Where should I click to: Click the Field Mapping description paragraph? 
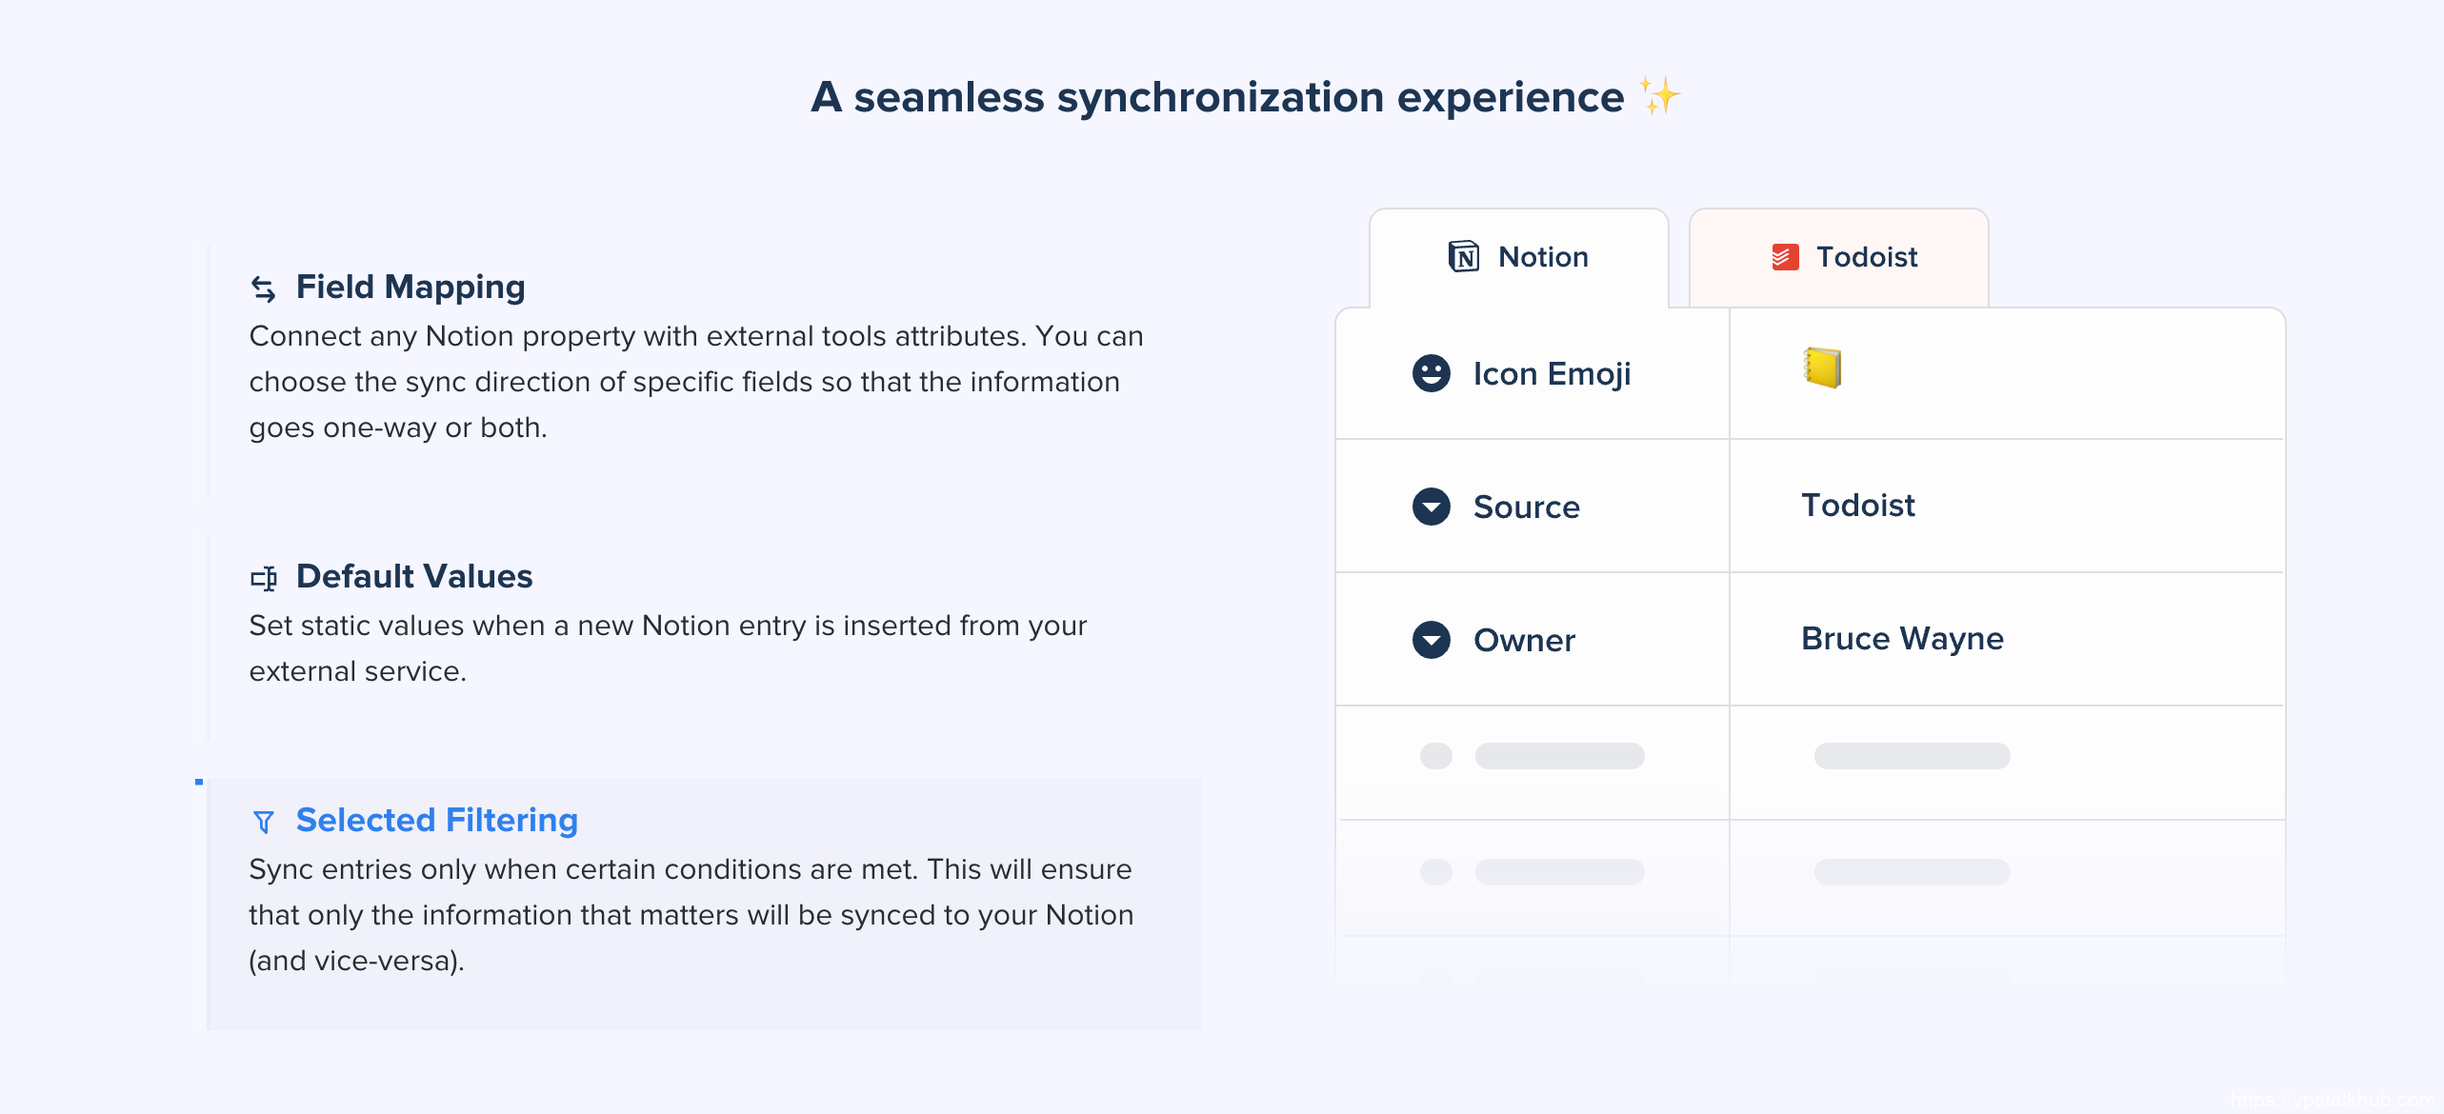point(696,382)
